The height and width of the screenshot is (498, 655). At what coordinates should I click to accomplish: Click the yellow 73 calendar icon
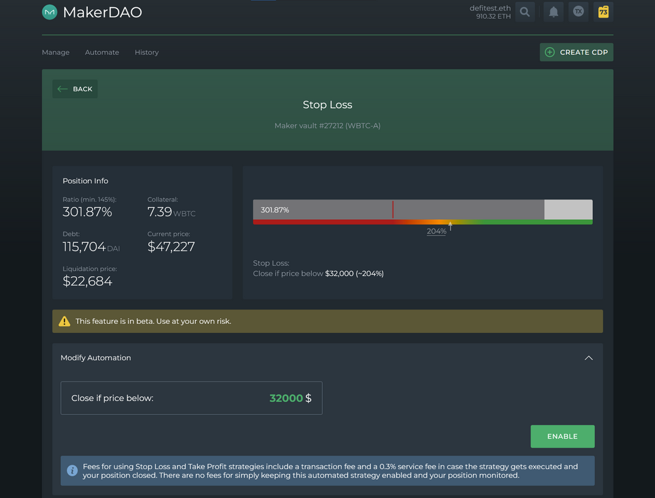pos(603,12)
